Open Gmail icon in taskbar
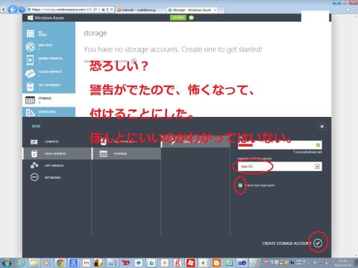The image size is (358, 268). pyautogui.click(x=87, y=263)
